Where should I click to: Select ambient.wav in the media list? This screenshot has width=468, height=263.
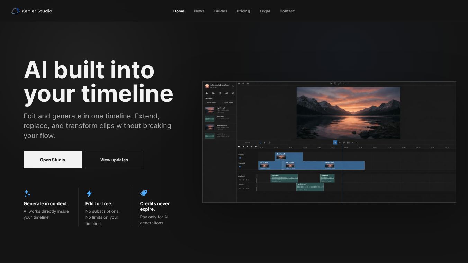point(220,136)
